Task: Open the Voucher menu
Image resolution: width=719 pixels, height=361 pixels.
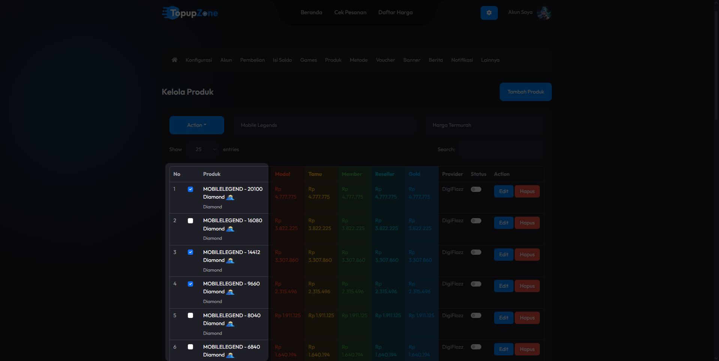Action: tap(385, 60)
